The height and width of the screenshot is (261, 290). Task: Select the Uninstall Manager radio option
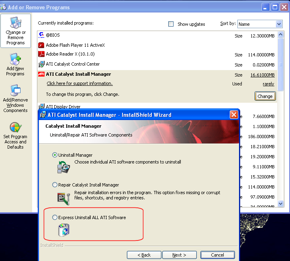click(x=55, y=155)
